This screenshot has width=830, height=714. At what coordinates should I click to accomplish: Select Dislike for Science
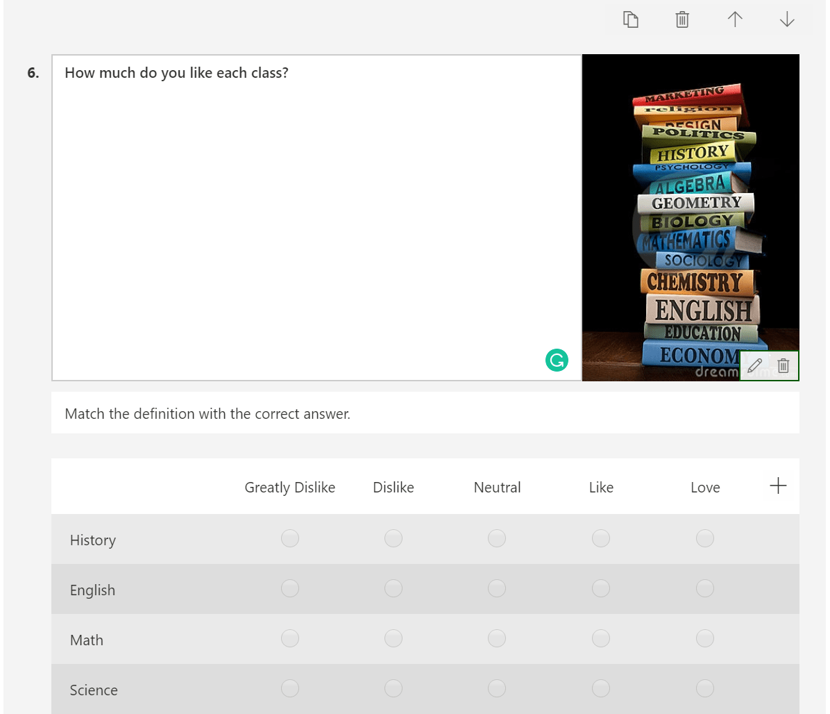393,688
